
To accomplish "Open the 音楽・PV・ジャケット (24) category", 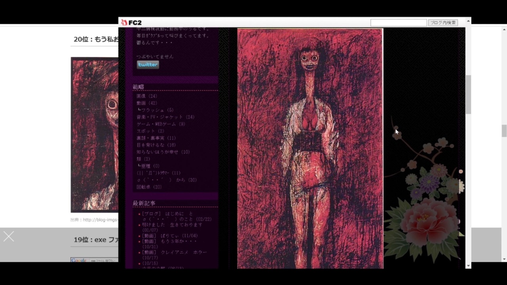I will pos(165,117).
